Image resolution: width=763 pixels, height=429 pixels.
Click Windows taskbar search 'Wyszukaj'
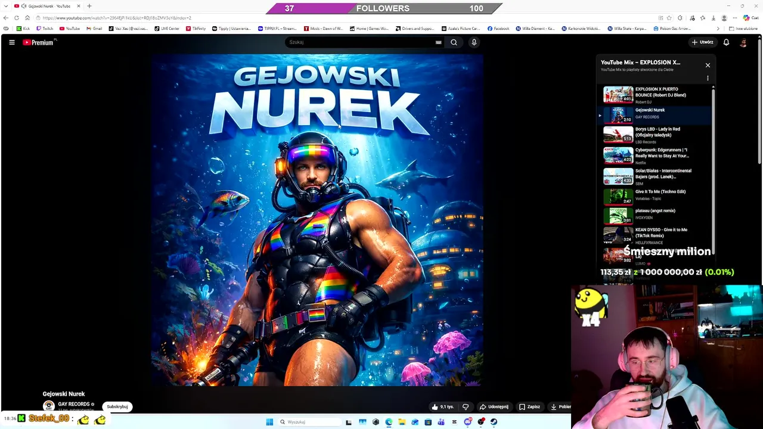point(308,422)
